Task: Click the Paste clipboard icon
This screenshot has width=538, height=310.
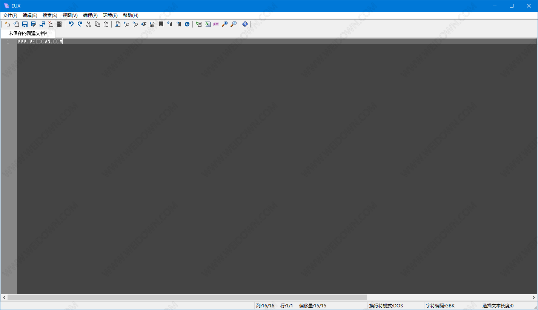Action: tap(106, 24)
